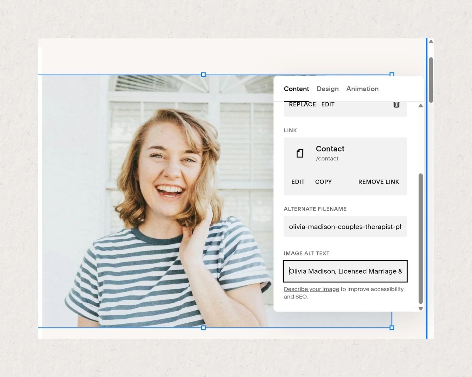Click the bottom center resize handle
The height and width of the screenshot is (377, 472).
click(x=203, y=328)
